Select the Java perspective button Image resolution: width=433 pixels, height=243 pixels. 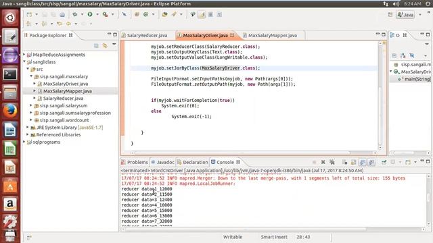[x=405, y=15]
